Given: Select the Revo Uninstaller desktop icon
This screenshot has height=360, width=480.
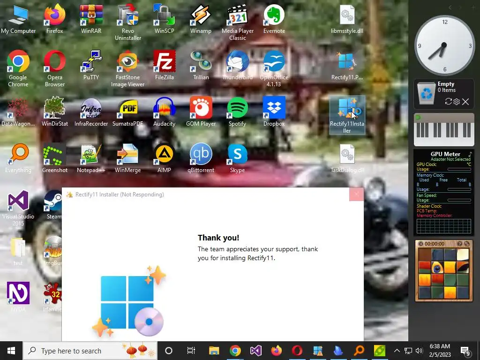Looking at the screenshot, I should pyautogui.click(x=127, y=23).
